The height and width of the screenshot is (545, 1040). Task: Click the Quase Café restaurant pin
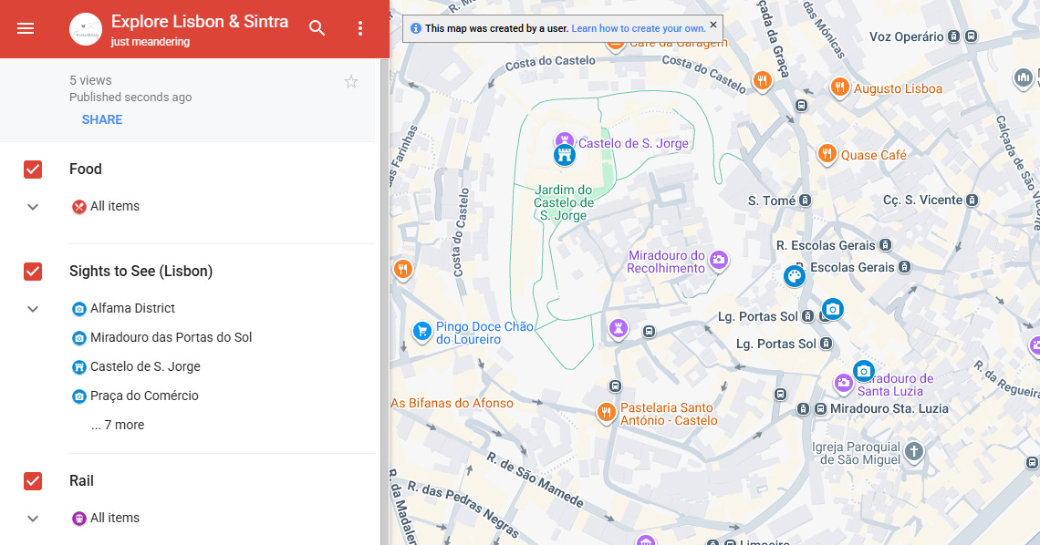(827, 154)
